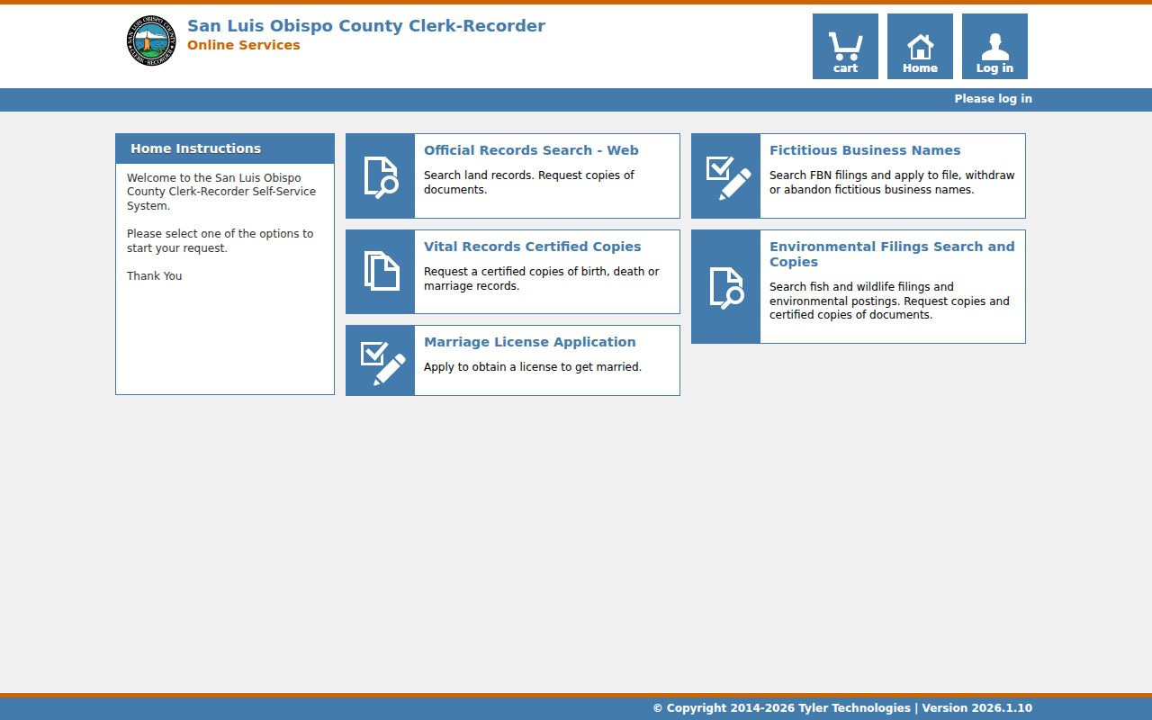
Task: Go to Home via house icon
Action: (920, 46)
